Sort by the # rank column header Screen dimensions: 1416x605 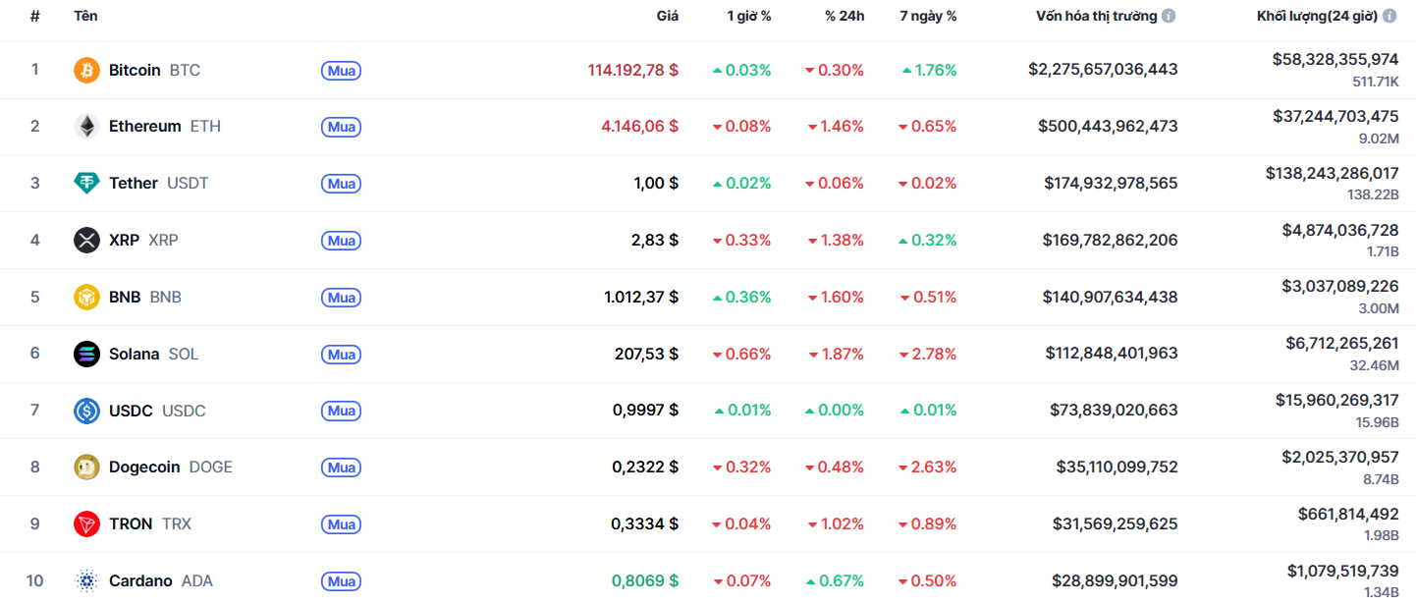tap(34, 16)
